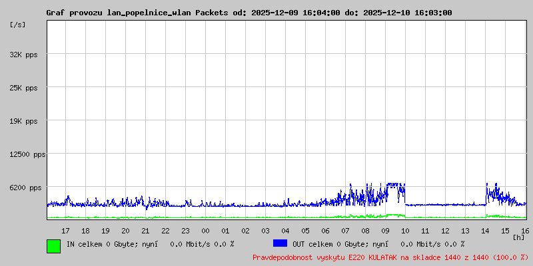Click the '00' hour label on x-axis
Viewport: 533px width, 266px height.
point(205,231)
